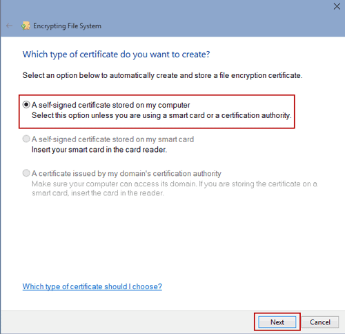Click heading 'Which type of certificate do you want to create?'
345x334 pixels.
116,55
